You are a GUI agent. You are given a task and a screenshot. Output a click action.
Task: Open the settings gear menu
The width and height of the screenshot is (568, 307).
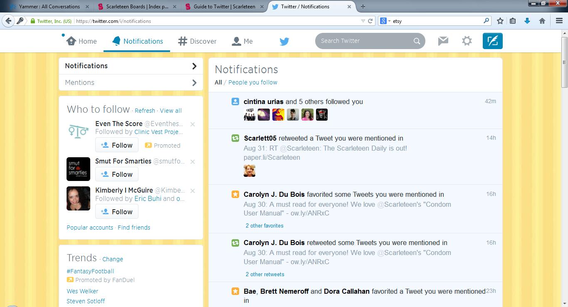pyautogui.click(x=467, y=41)
